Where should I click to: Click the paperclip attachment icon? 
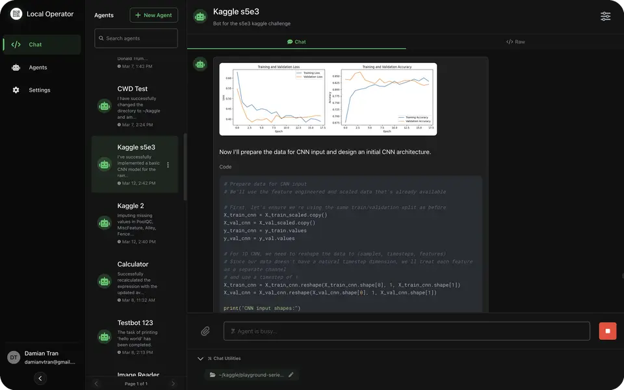click(205, 331)
